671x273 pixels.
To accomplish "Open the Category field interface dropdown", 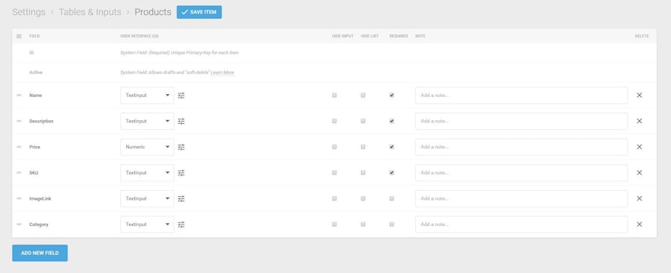I will (147, 225).
